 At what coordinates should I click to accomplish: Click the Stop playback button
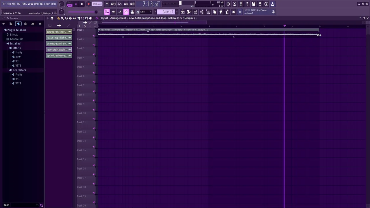pos(82,4)
